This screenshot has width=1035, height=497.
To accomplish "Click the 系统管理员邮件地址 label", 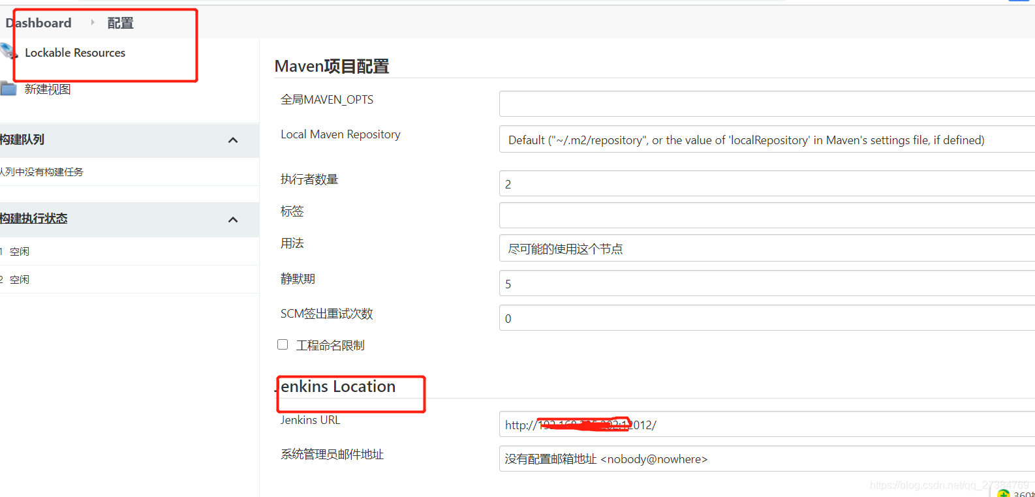I will (x=332, y=455).
